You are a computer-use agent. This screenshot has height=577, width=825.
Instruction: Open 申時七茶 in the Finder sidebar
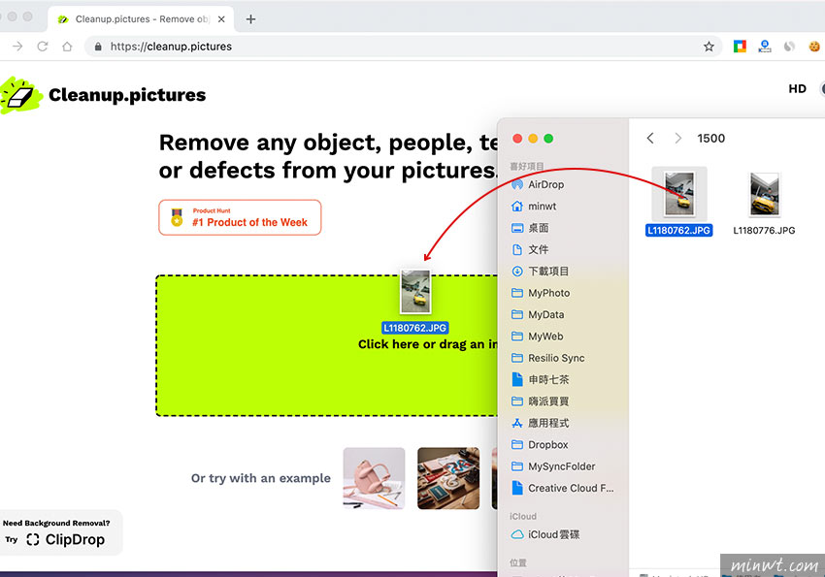point(540,379)
